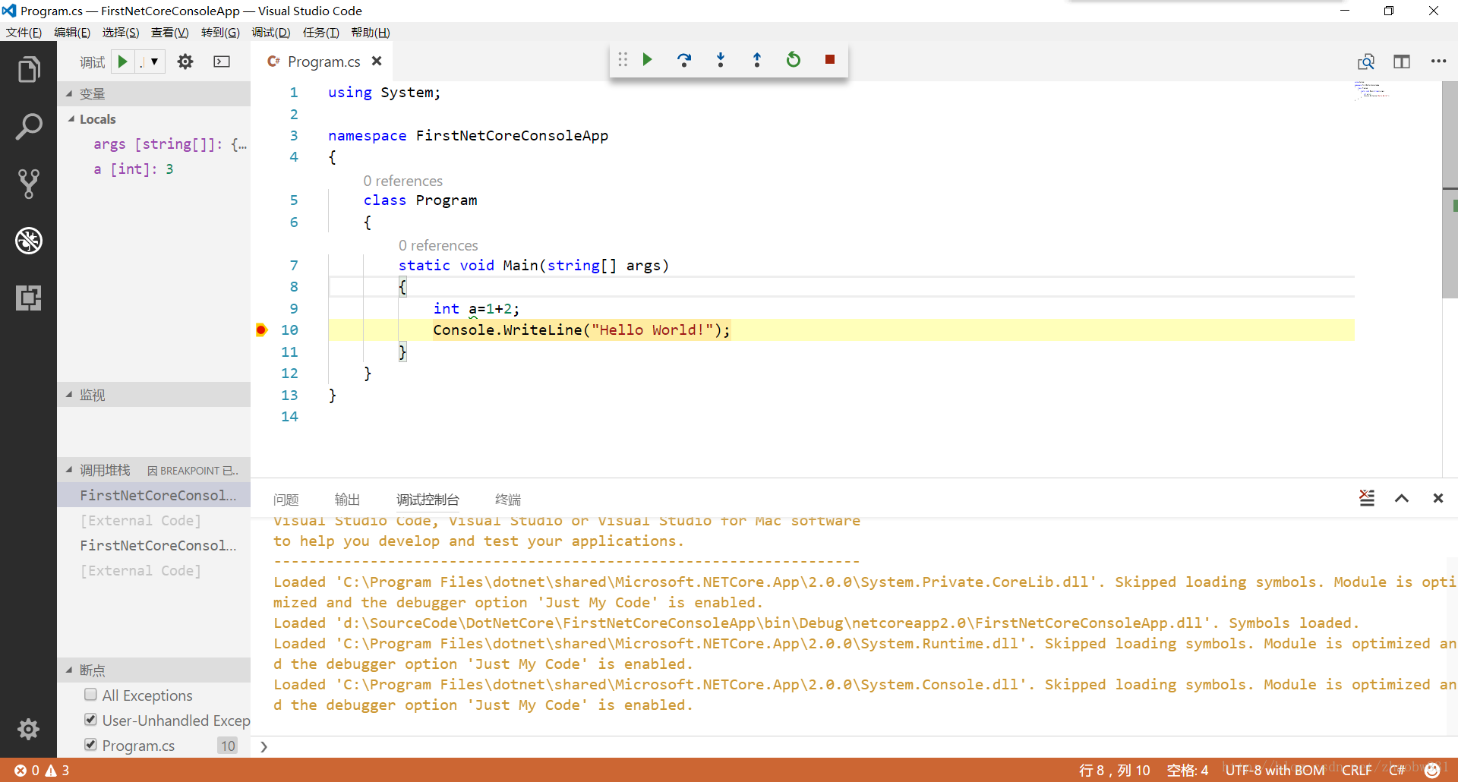Select the a [int]: 3 variable
The image size is (1458, 782).
click(x=133, y=169)
